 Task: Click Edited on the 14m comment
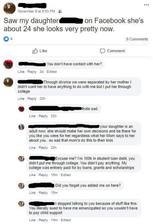pyautogui.click(x=66, y=220)
